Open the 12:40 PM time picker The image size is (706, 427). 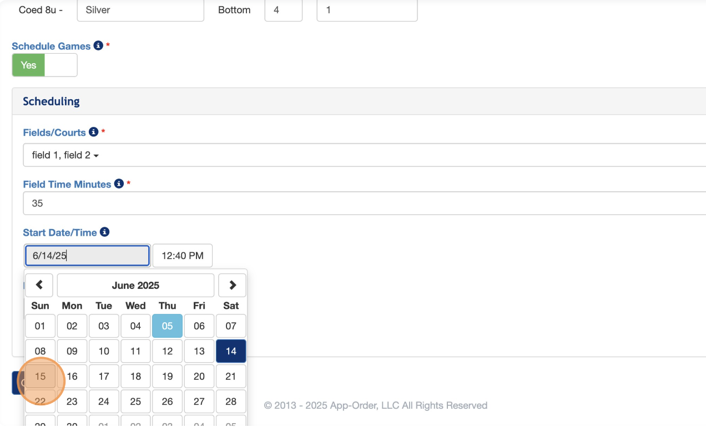tap(182, 256)
